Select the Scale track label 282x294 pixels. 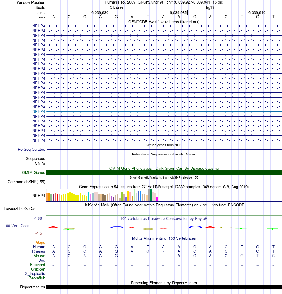(40, 7)
